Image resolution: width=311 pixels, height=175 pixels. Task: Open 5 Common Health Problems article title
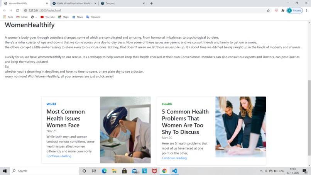[185, 122]
